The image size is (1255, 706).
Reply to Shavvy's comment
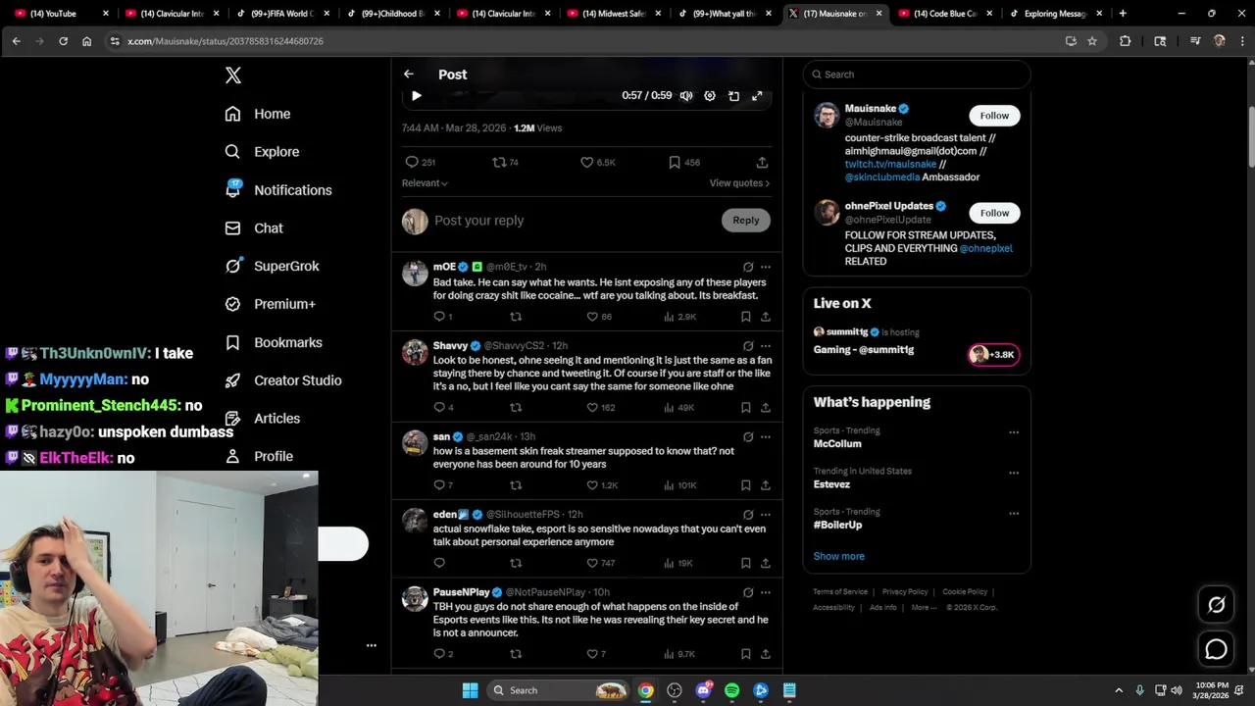coord(443,407)
